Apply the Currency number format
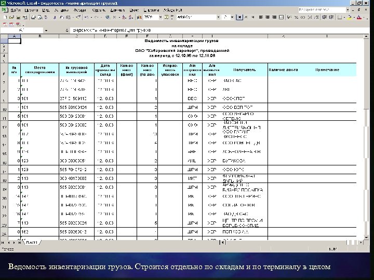The image size is (374, 280). tap(289, 17)
